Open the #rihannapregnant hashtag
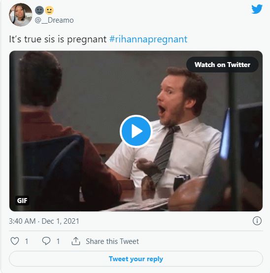Image resolution: width=270 pixels, height=273 pixels. [148, 39]
